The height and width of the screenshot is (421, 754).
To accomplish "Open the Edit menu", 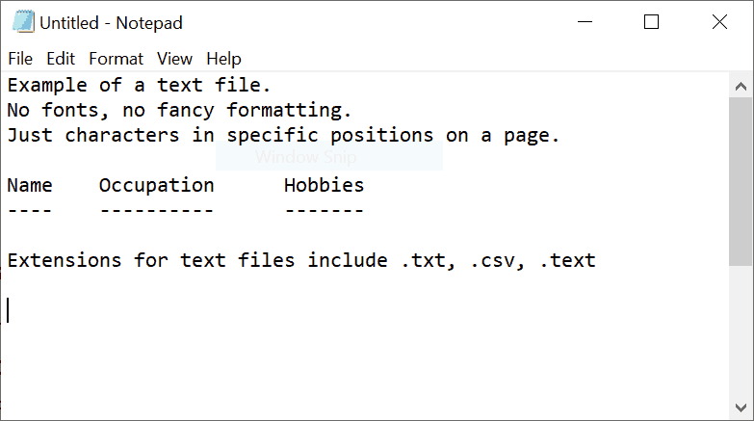I will (x=61, y=59).
